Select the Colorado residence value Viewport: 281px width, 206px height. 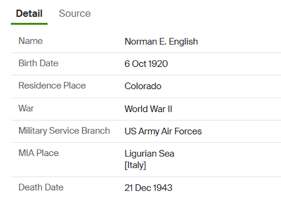coord(143,86)
